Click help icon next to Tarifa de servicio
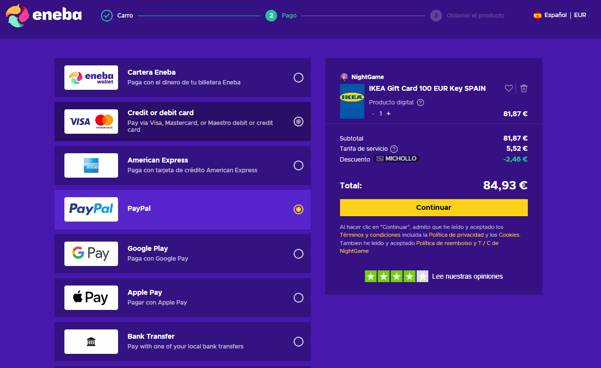 pos(394,149)
